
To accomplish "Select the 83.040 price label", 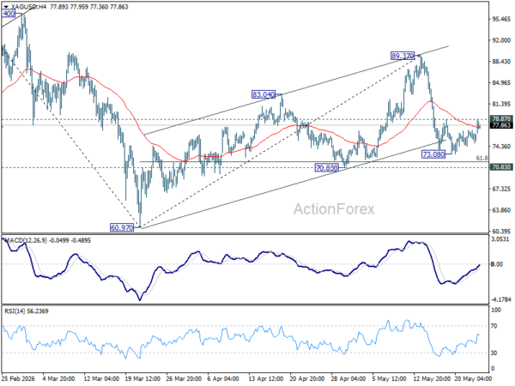I will (264, 94).
